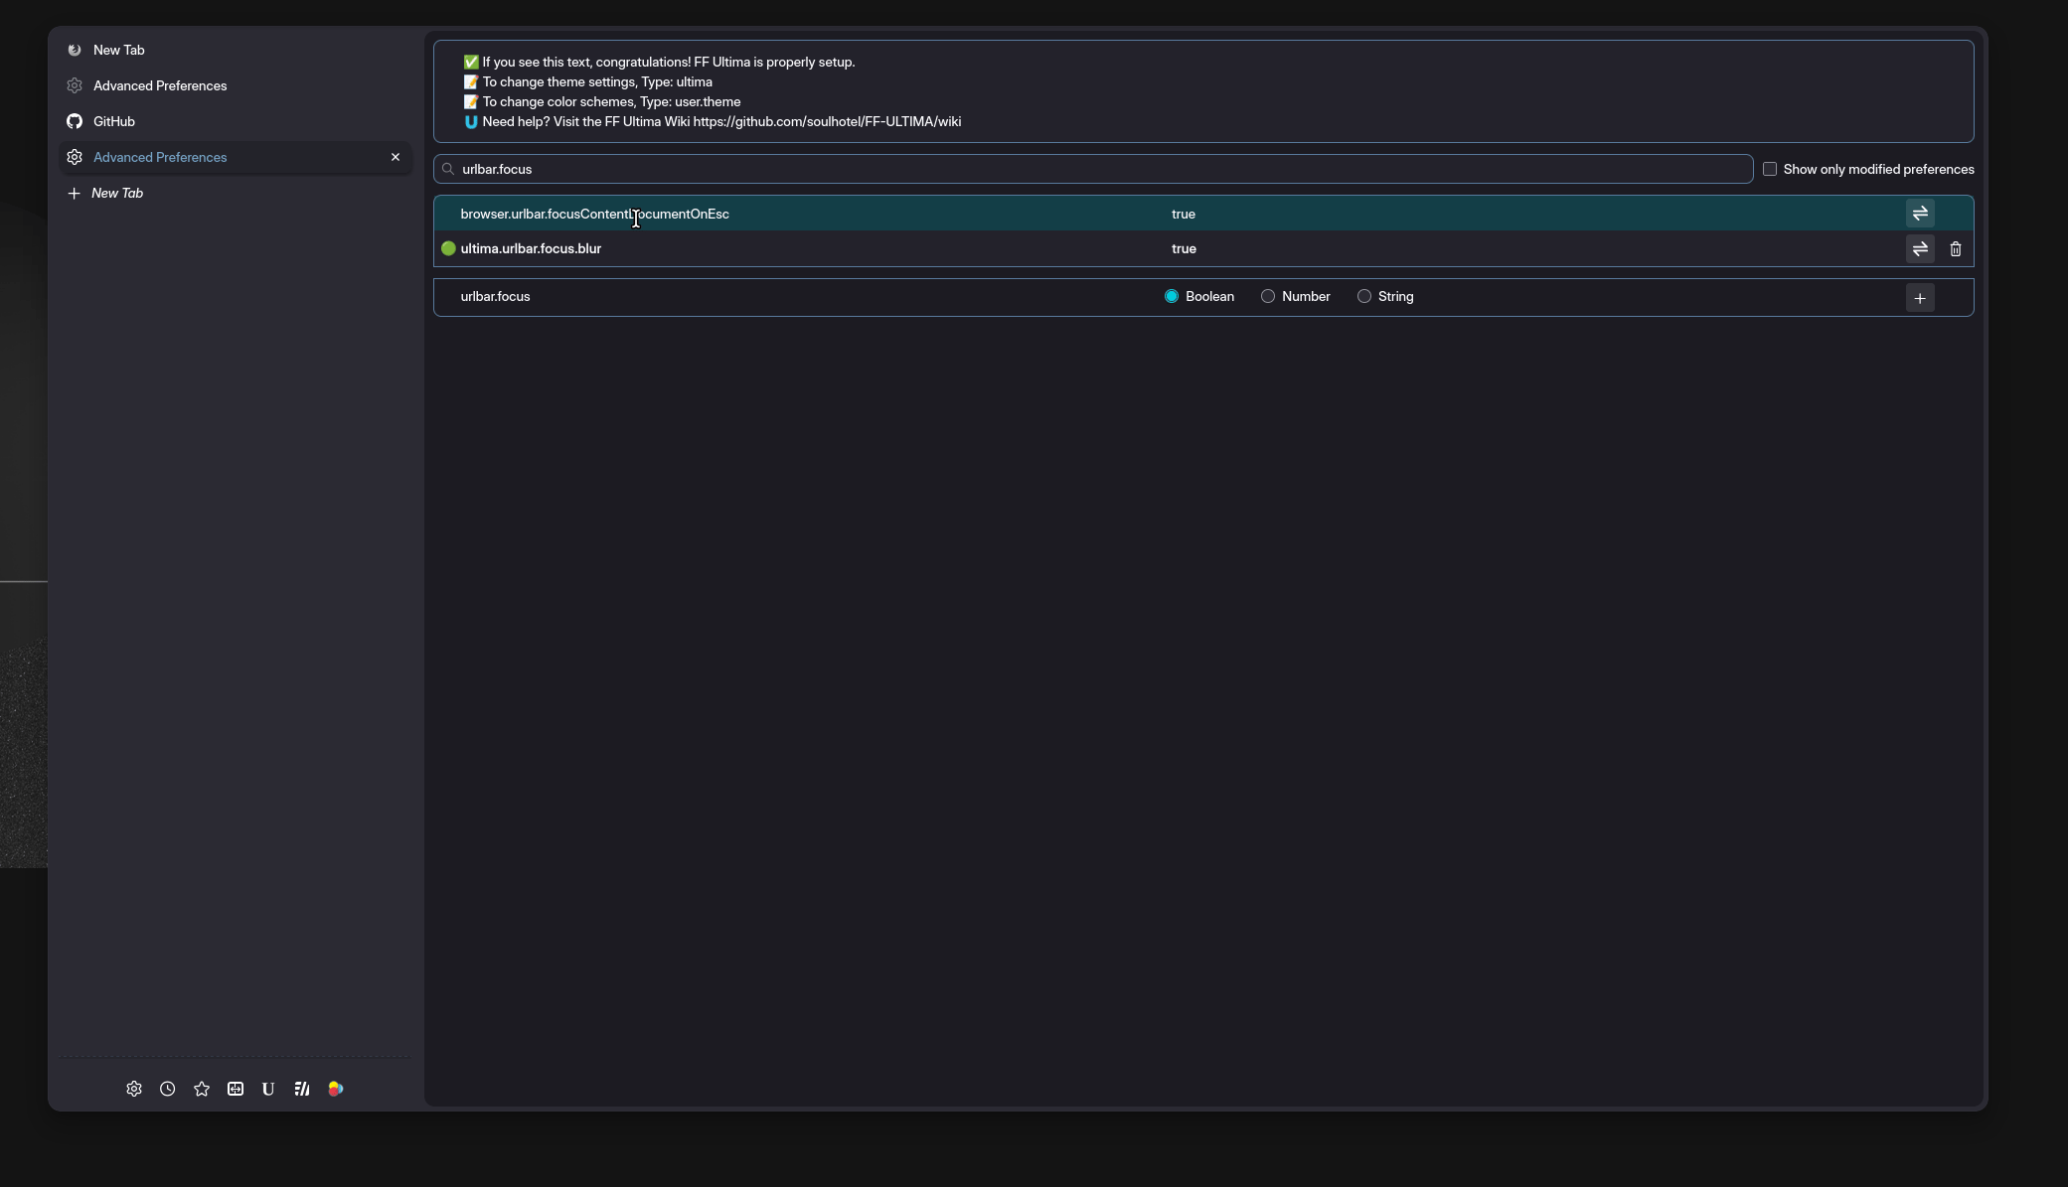Switch to the first New Tab tab
The image size is (2068, 1187).
click(119, 50)
